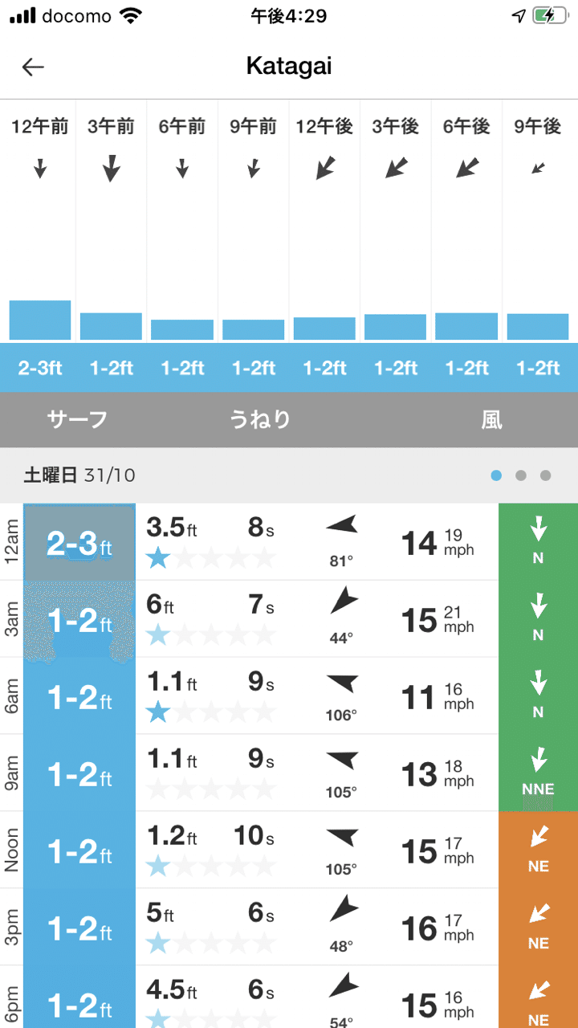Image resolution: width=578 pixels, height=1028 pixels.
Task: Tap the small wind arrow under 9午後
Action: (x=538, y=168)
